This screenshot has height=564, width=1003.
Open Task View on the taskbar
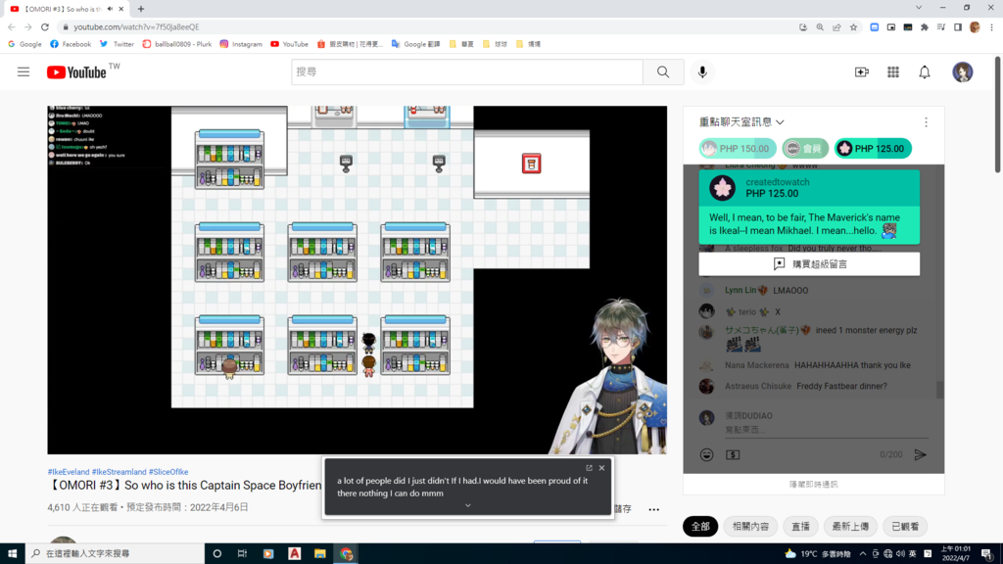tap(242, 554)
